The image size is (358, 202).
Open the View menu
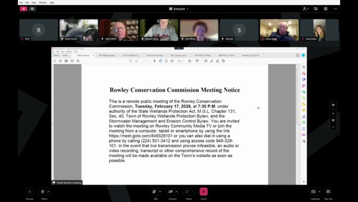[x=33, y=2]
